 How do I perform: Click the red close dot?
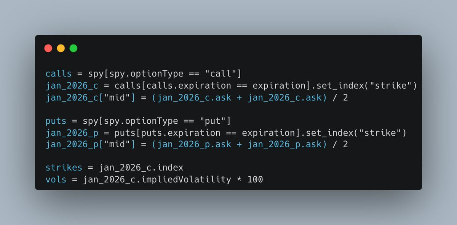pyautogui.click(x=48, y=48)
